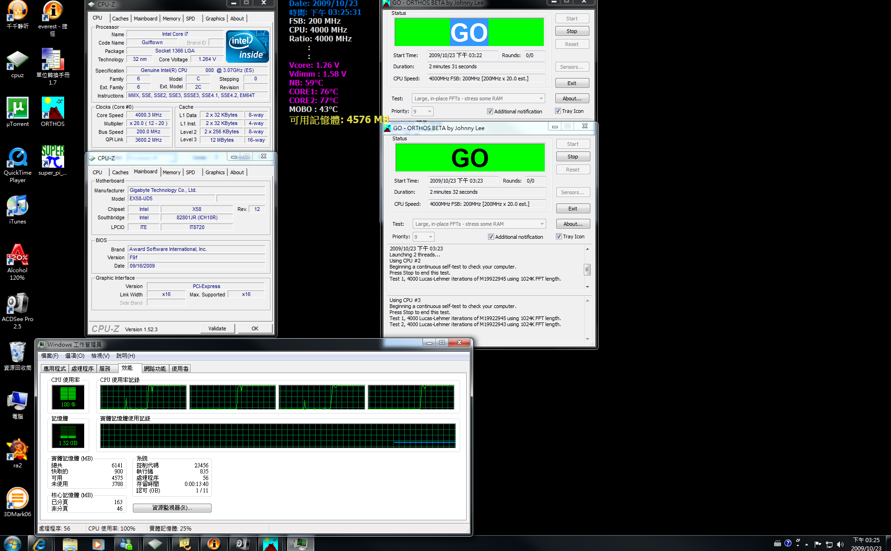Open Test dropdown in front ORTHOS window

pos(479,224)
